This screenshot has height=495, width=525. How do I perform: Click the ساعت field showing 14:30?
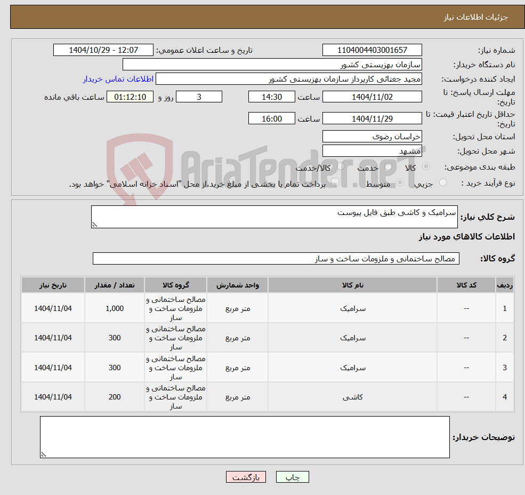(272, 97)
